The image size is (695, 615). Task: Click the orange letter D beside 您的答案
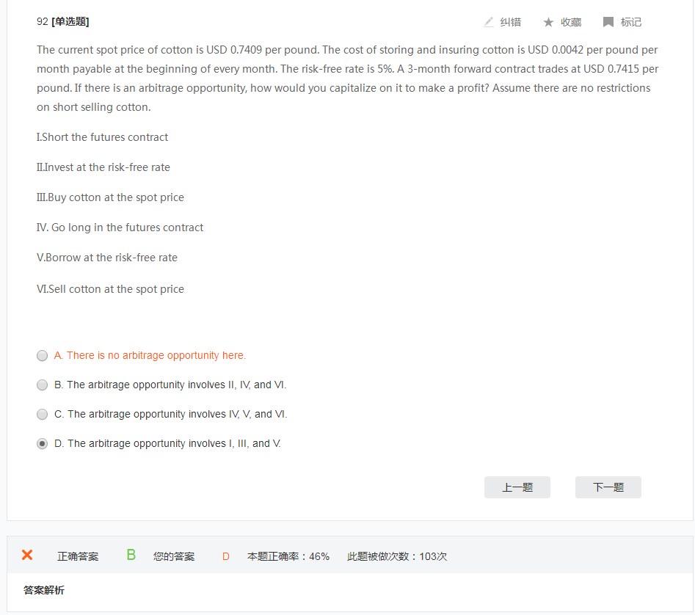point(226,557)
